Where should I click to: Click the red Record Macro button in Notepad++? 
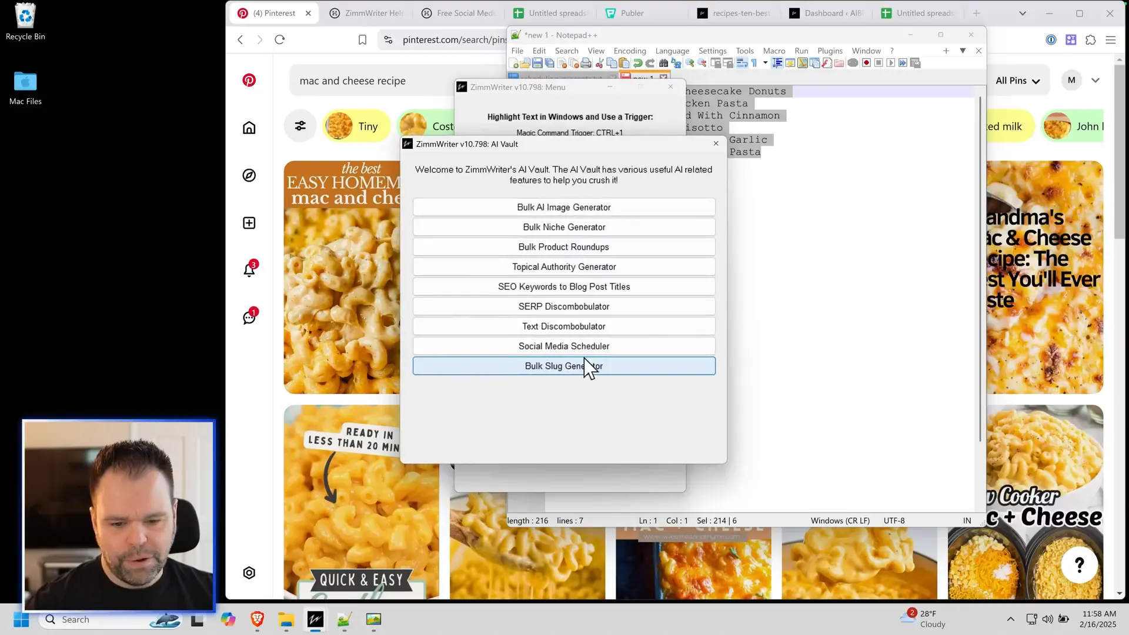tap(866, 63)
